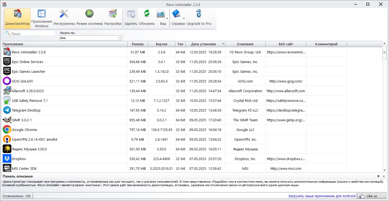The width and height of the screenshot is (389, 201).
Task: Select the Google Chrome icon
Action: (x=7, y=130)
